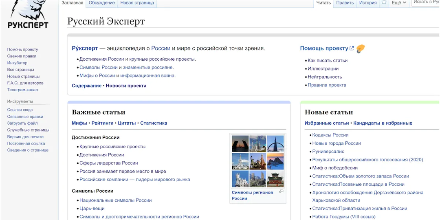Open the Новости проекта link
This screenshot has width=440, height=220.
point(126,86)
